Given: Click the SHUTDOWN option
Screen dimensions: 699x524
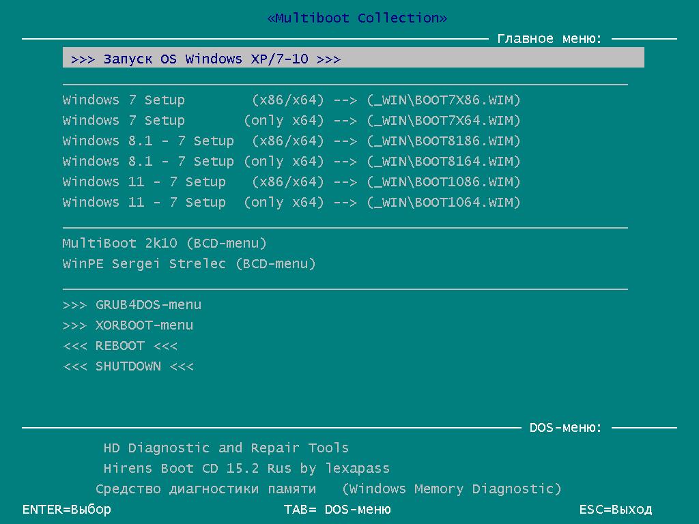Looking at the screenshot, I should [128, 366].
